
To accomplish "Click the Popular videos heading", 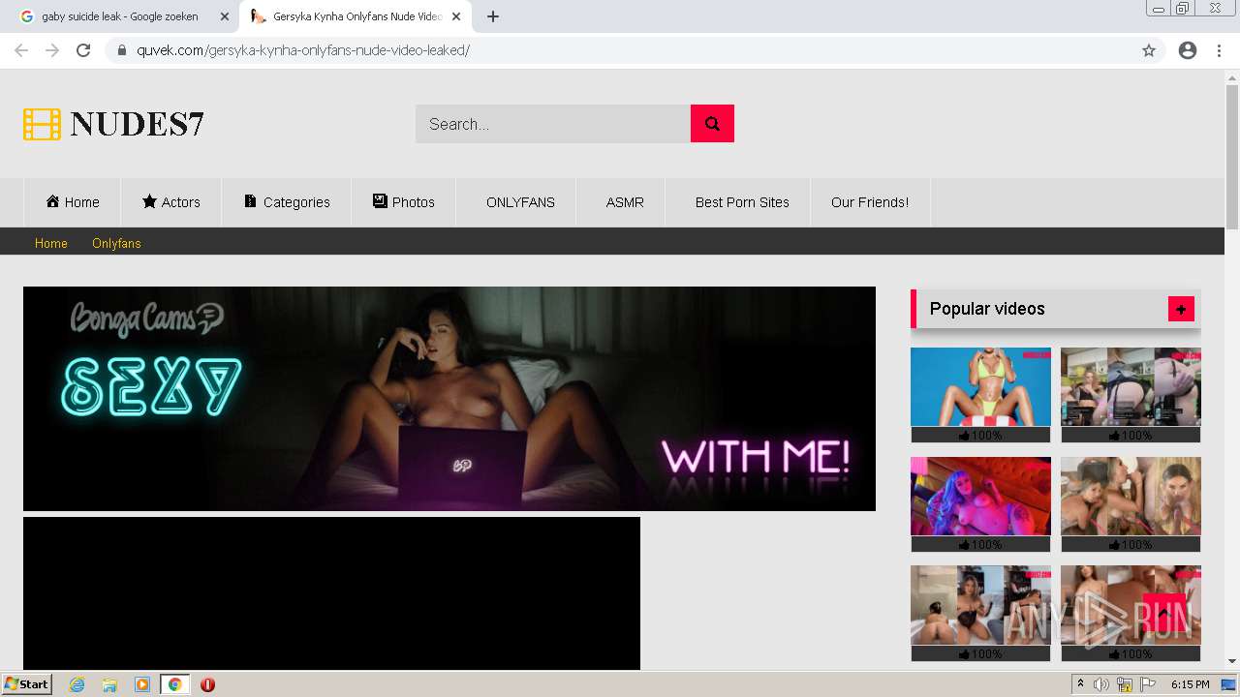I will 987,309.
